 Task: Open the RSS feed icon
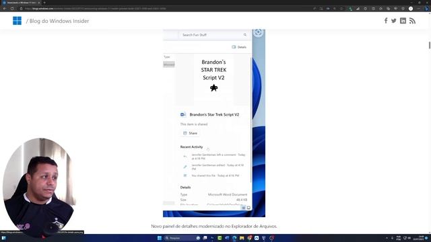(x=412, y=21)
